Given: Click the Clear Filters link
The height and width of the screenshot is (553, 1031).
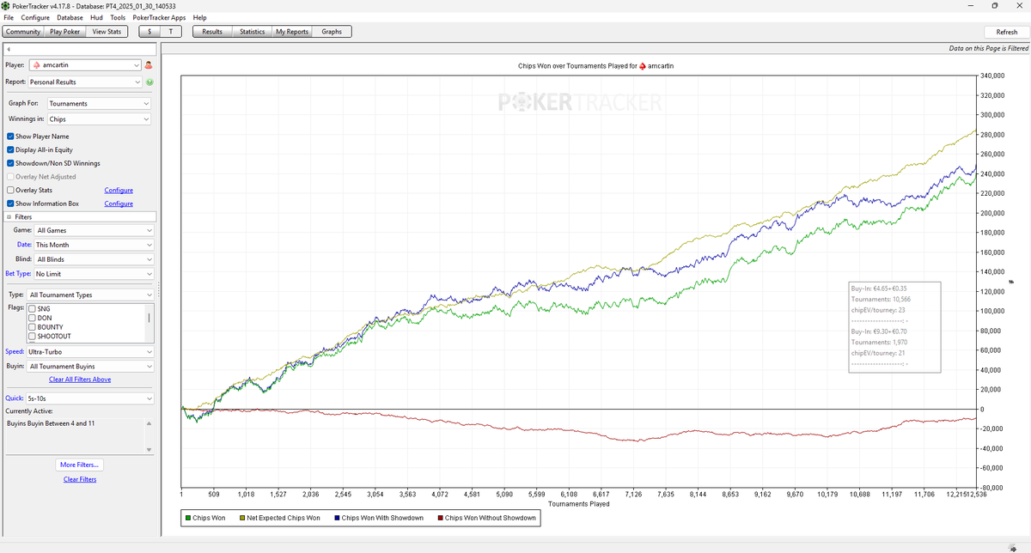Looking at the screenshot, I should click(x=80, y=480).
